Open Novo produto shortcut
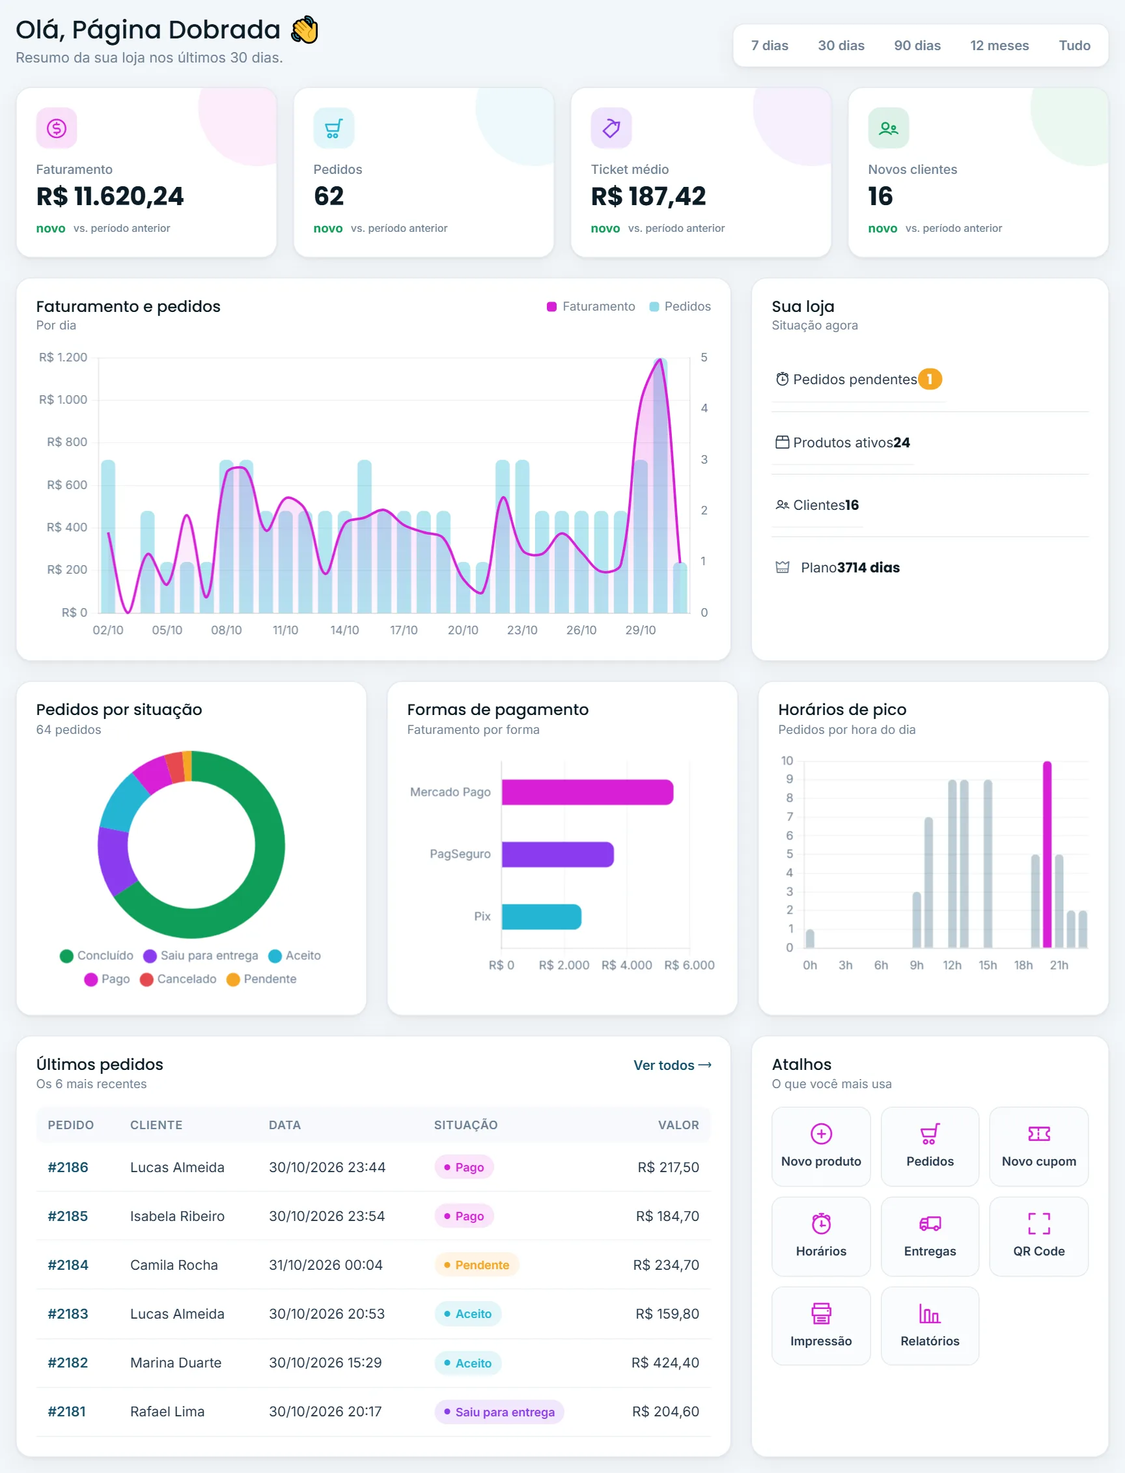The width and height of the screenshot is (1125, 1473). [x=821, y=1146]
